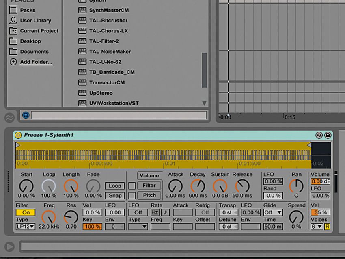
Task: Click the User Library icon in Places
Action: tap(14, 20)
